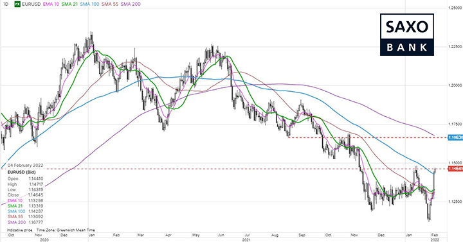This screenshot has width=463, height=242.
Task: Click the EMA 10 value 1.13298
Action: 36,200
